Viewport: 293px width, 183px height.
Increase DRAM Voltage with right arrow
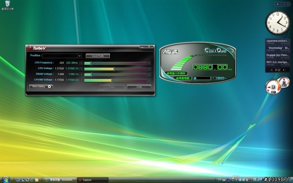click(149, 74)
